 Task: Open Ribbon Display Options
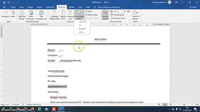pyautogui.click(x=176, y=2)
